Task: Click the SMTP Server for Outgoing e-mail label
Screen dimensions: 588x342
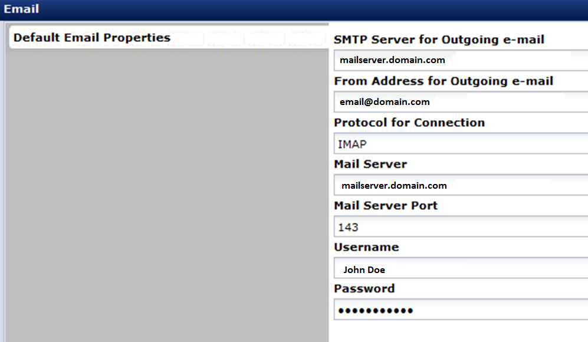Action: tap(439, 40)
